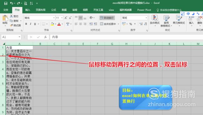203x115 pixels.
Task: Click the Select All corner triangle
Action: [4, 44]
